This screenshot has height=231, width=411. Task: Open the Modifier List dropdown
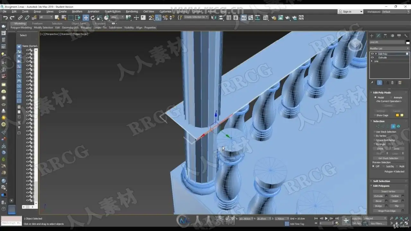389,48
